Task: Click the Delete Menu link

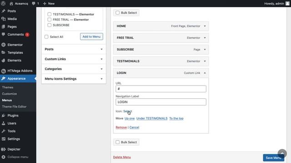Action: coord(122,157)
